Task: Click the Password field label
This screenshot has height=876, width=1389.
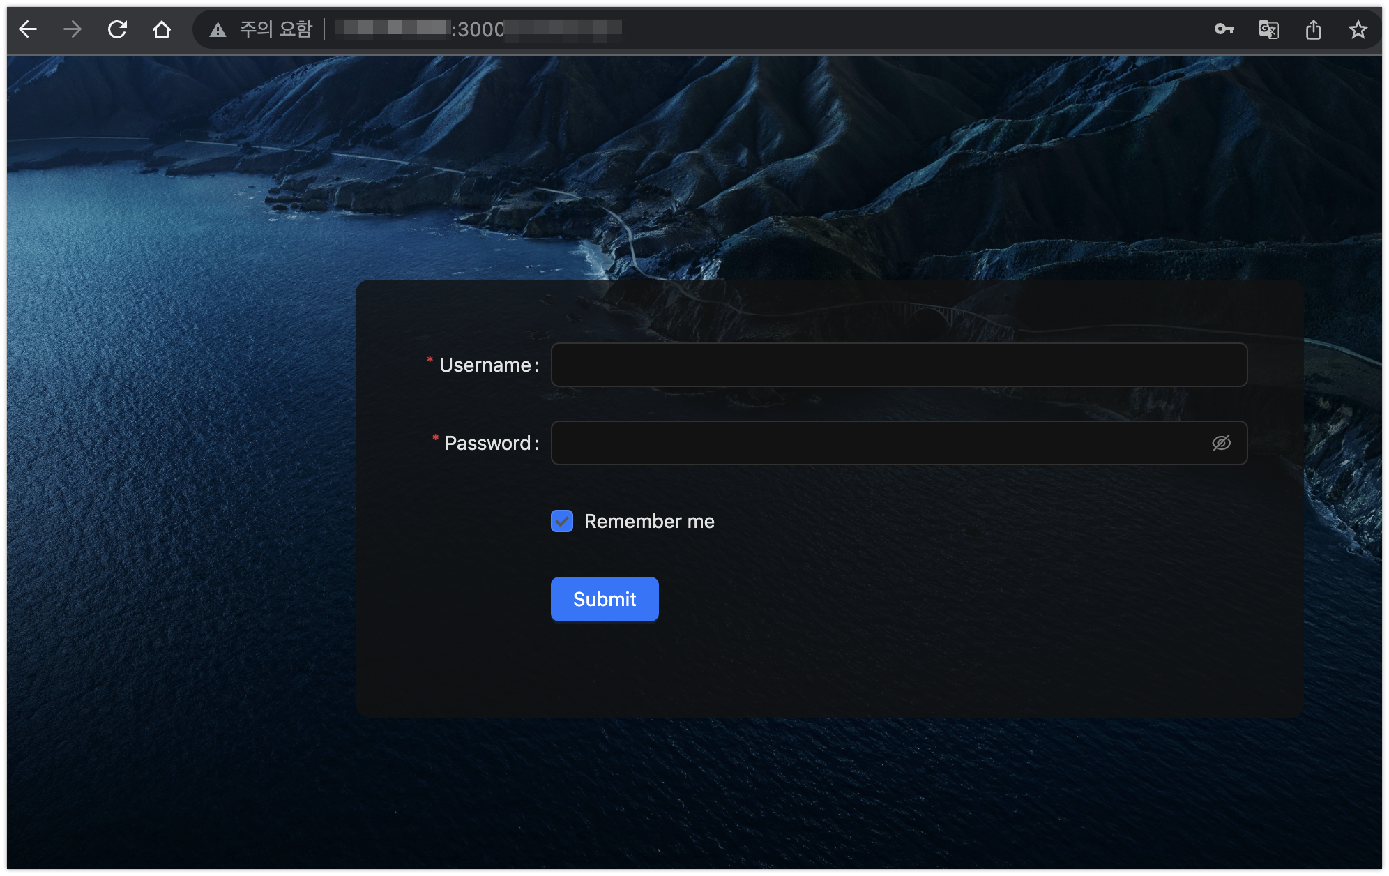Action: pyautogui.click(x=488, y=443)
